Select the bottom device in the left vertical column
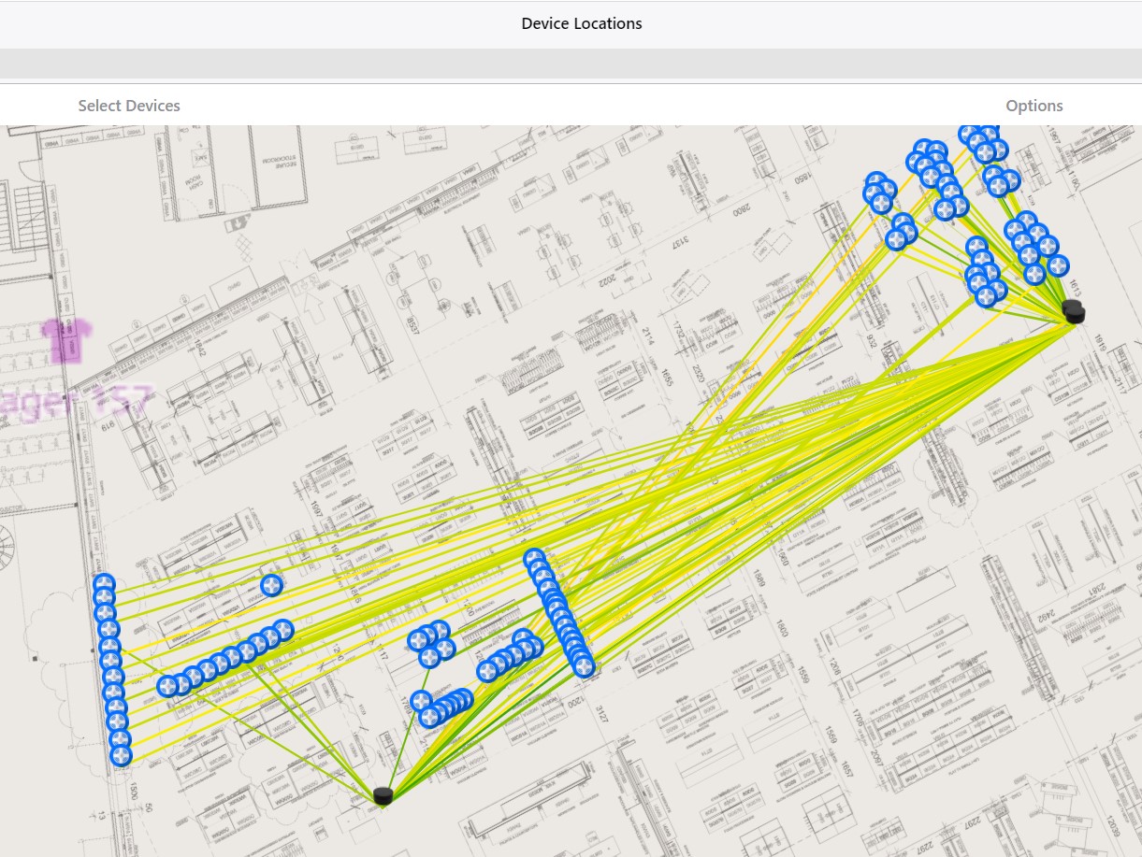 click(121, 754)
